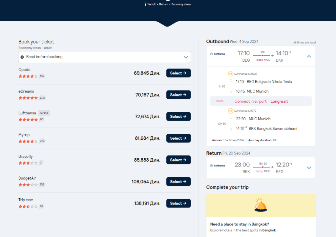
Task: Select the Opodo offer for 69,845 Дин.
Action: (178, 73)
